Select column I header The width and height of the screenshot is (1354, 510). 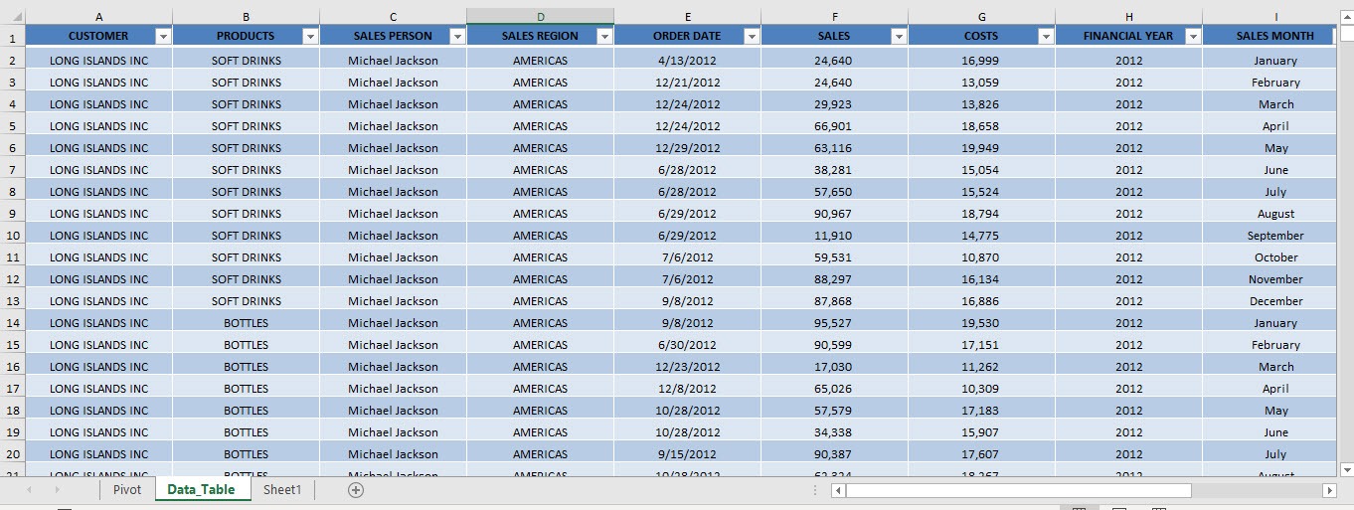(x=1269, y=17)
